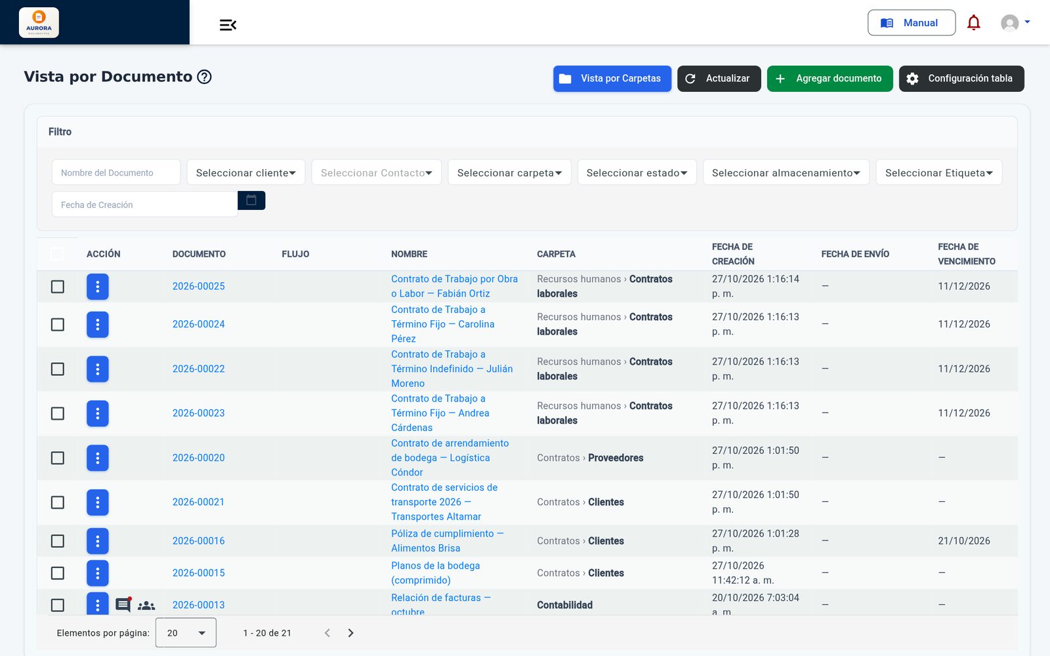Check the box for document 2026-00016

pyautogui.click(x=58, y=541)
